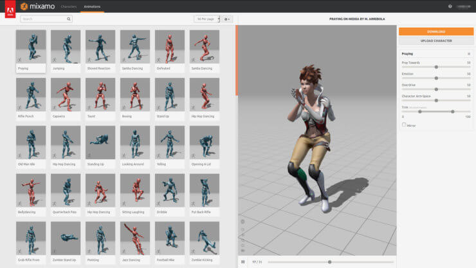Open the user account menu in header
The image size is (476, 268).
coord(463,6)
